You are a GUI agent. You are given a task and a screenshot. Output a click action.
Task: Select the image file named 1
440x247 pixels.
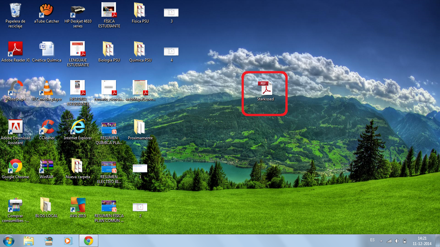pos(140,171)
